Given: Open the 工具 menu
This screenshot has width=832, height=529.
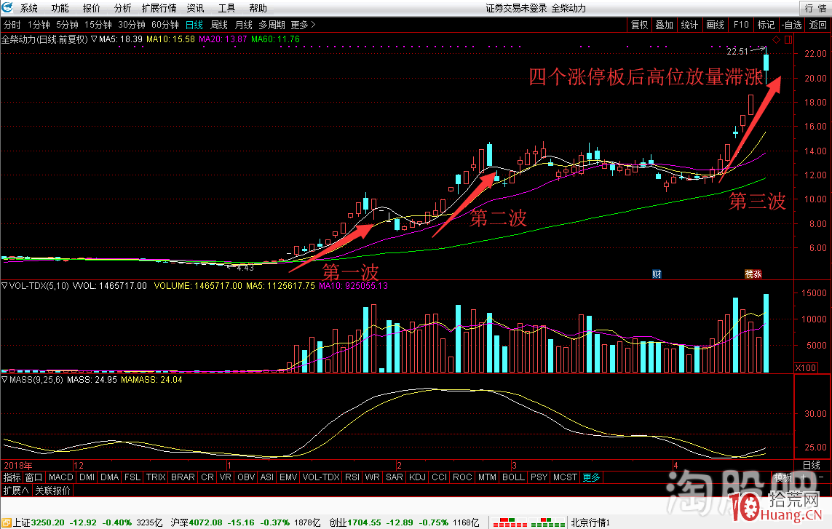Looking at the screenshot, I should [226, 8].
